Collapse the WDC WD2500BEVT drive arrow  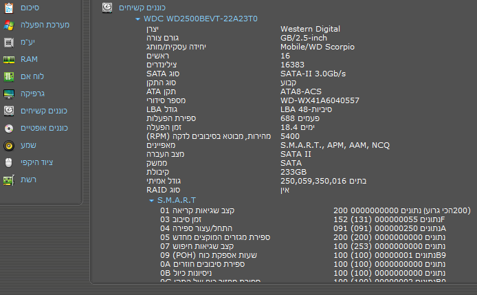(137, 19)
